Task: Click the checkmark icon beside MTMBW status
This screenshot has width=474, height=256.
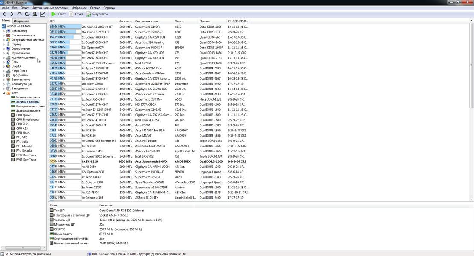Action: (x=3, y=254)
